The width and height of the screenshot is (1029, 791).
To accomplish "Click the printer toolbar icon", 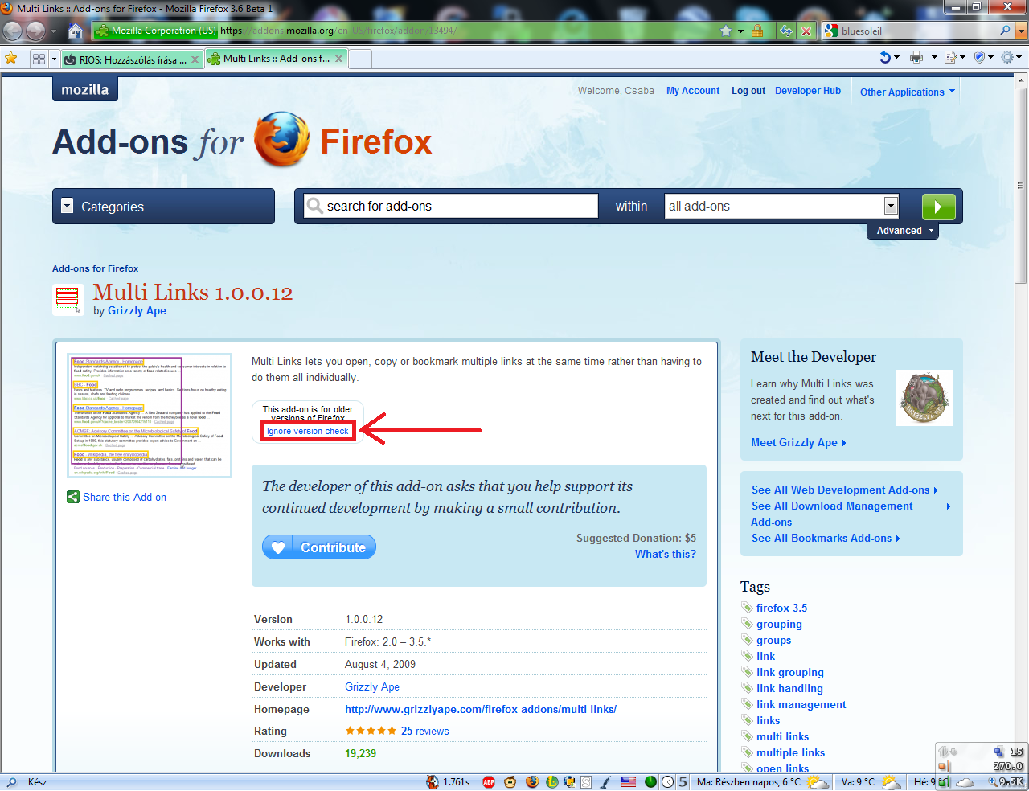I will 916,57.
